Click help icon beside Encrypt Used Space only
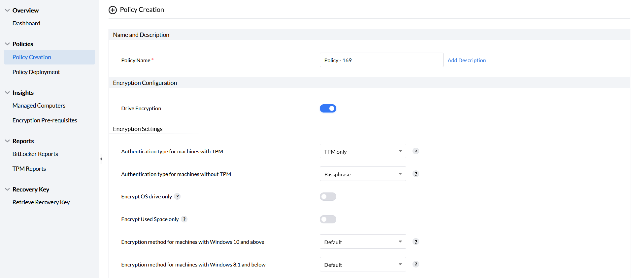Image resolution: width=633 pixels, height=278 pixels. pos(184,219)
